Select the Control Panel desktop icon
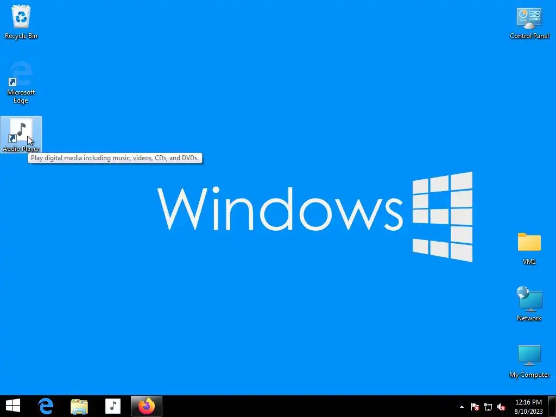Image resolution: width=556 pixels, height=417 pixels. pos(529,23)
